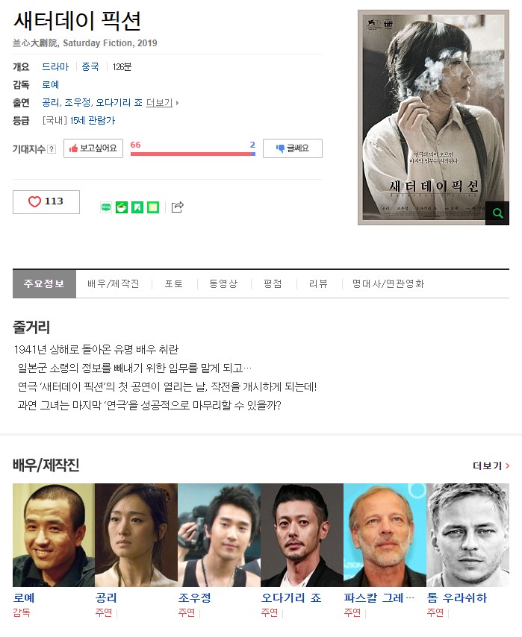The height and width of the screenshot is (637, 522).
Task: Click the green bookmark share icon
Action: click(x=137, y=207)
